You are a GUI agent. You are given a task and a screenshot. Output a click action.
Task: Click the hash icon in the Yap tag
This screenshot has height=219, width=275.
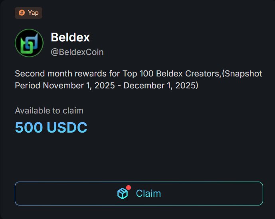(x=22, y=13)
